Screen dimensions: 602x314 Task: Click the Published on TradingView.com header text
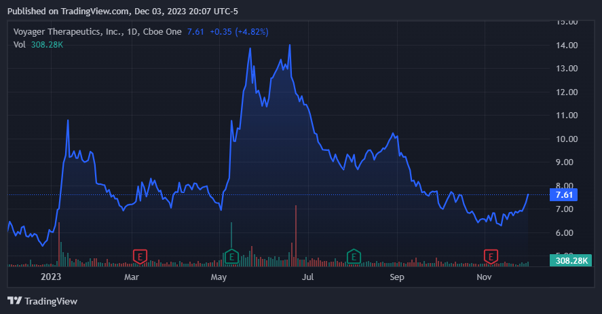coord(122,12)
